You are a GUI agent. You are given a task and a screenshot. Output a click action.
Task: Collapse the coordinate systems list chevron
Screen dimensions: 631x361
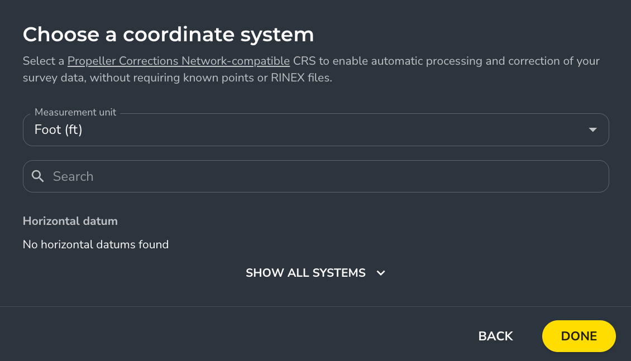pos(380,273)
